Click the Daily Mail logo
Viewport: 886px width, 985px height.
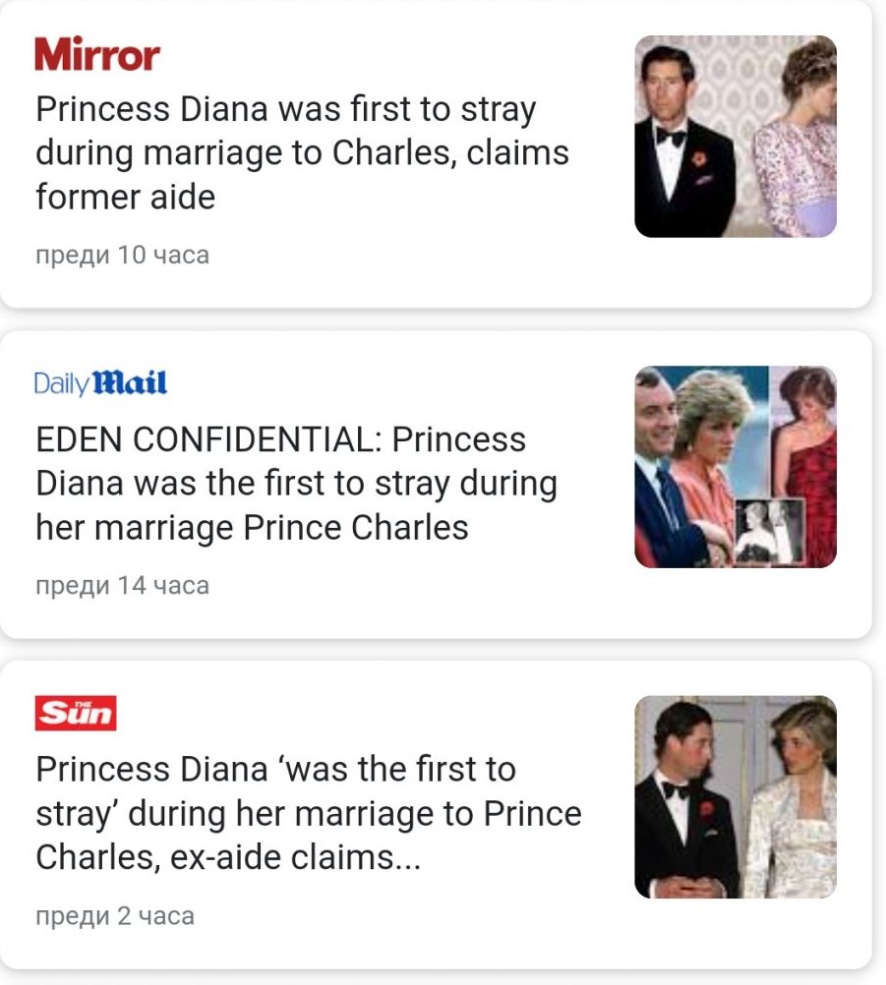pyautogui.click(x=100, y=382)
